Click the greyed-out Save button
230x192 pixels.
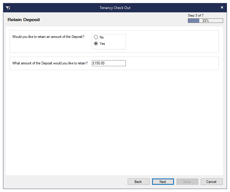point(187,182)
